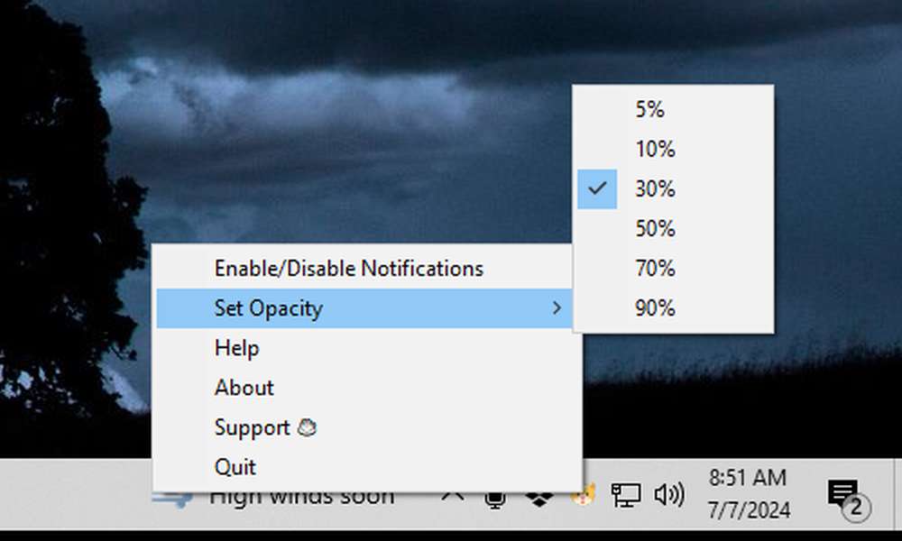This screenshot has height=541, width=902.
Task: Open the volume speaker tray icon
Action: coord(669,494)
